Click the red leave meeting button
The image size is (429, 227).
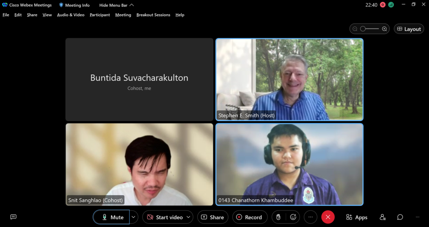328,217
